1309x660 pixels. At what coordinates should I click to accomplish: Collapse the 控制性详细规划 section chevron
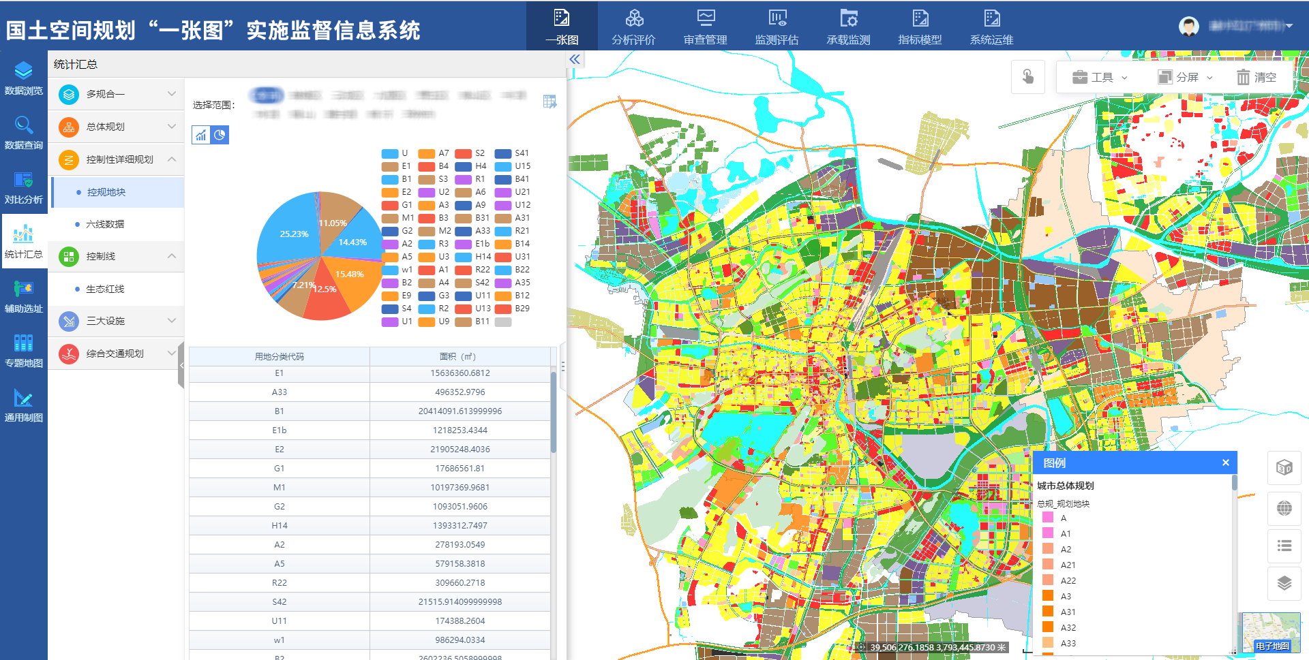[x=172, y=159]
